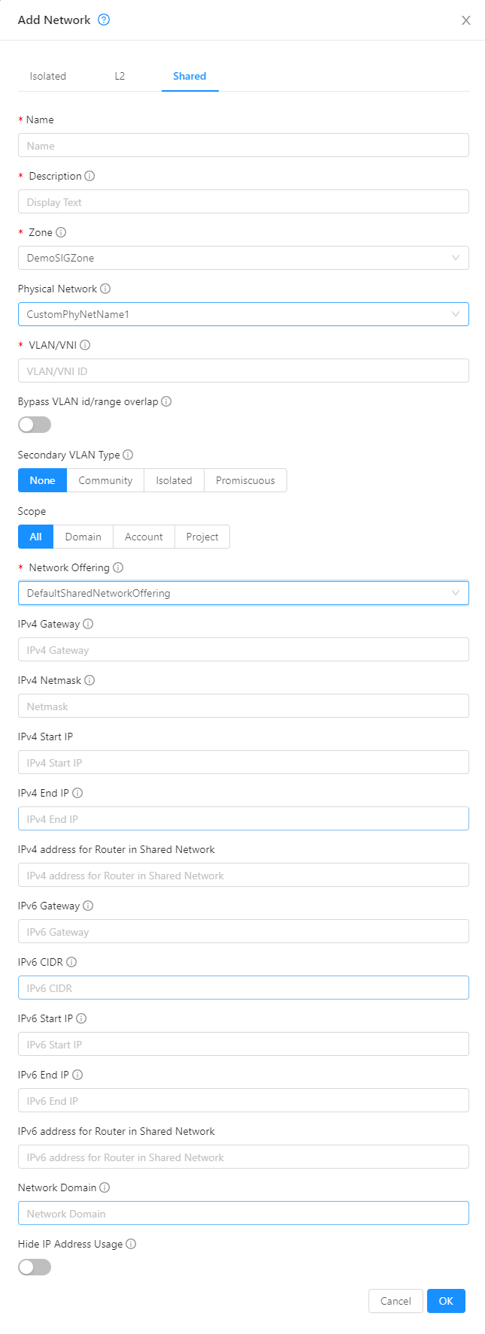Open the Add Network help icon

(104, 20)
